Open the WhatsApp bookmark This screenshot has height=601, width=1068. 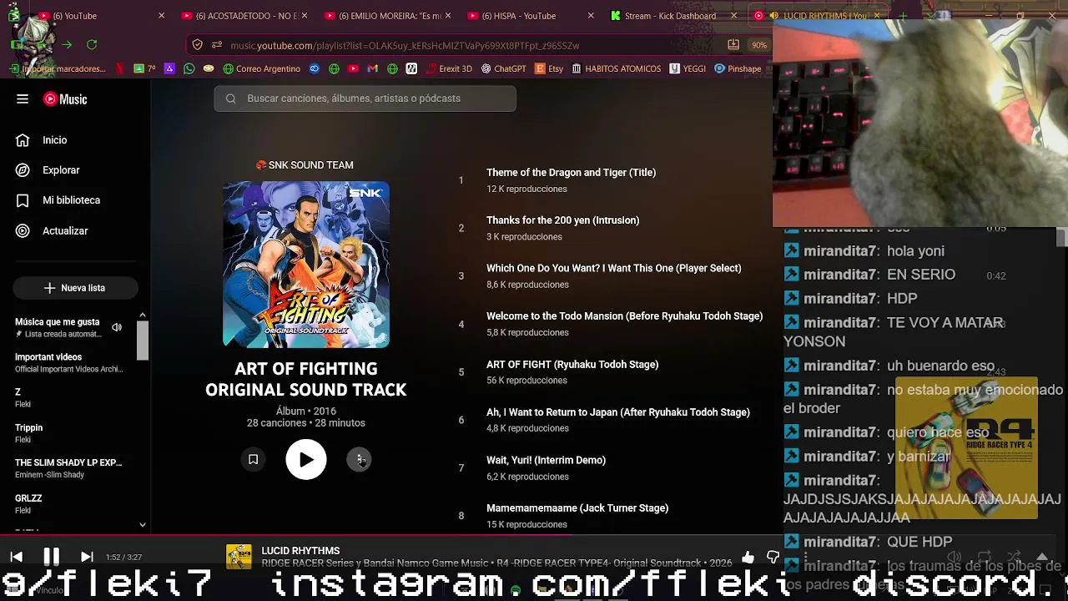[x=189, y=68]
